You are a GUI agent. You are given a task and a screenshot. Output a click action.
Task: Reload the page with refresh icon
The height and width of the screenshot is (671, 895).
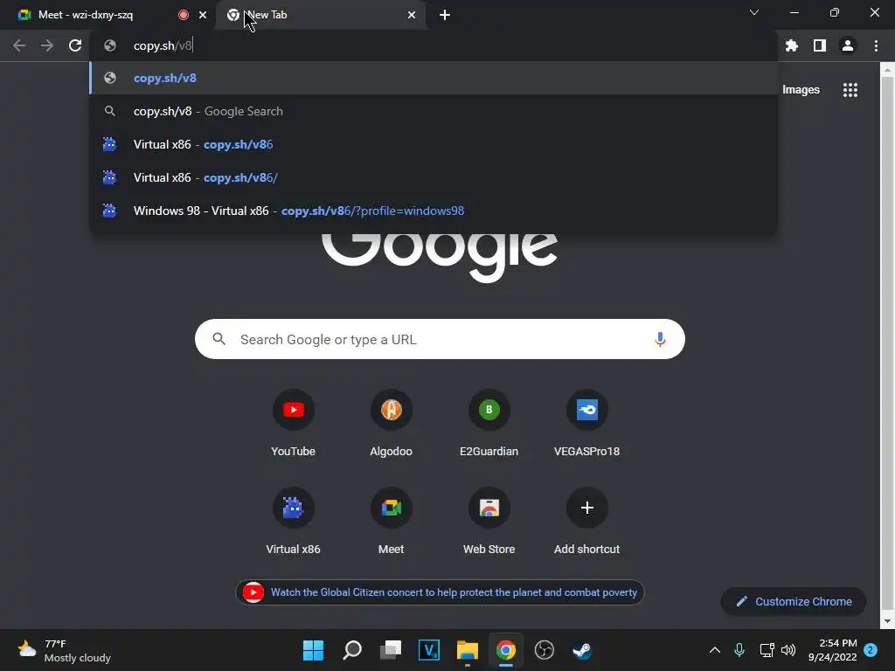pos(75,45)
